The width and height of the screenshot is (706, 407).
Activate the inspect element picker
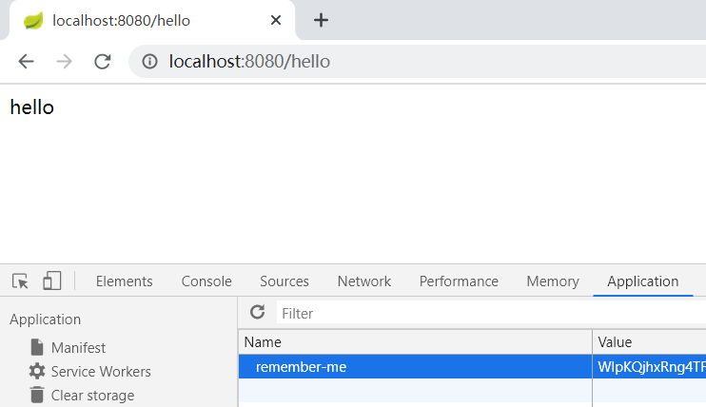(20, 281)
